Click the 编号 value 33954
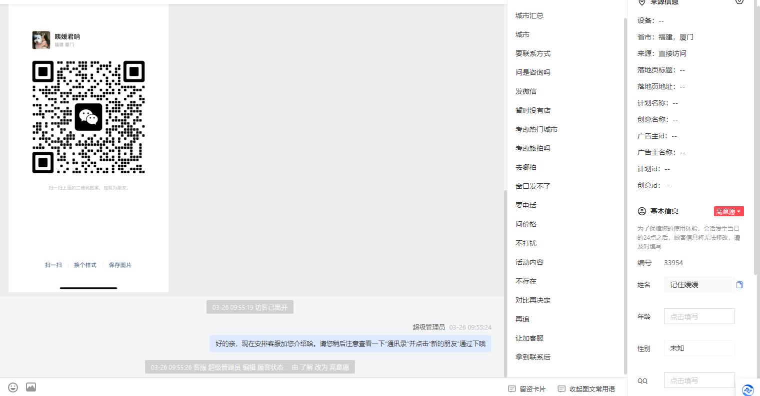The width and height of the screenshot is (760, 396). coord(673,263)
